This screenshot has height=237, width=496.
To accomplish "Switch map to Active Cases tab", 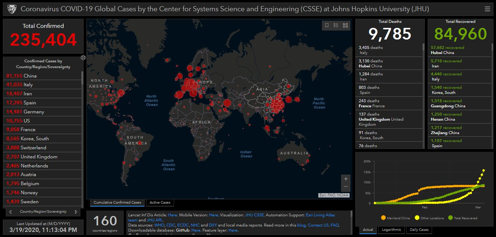I will (160, 203).
